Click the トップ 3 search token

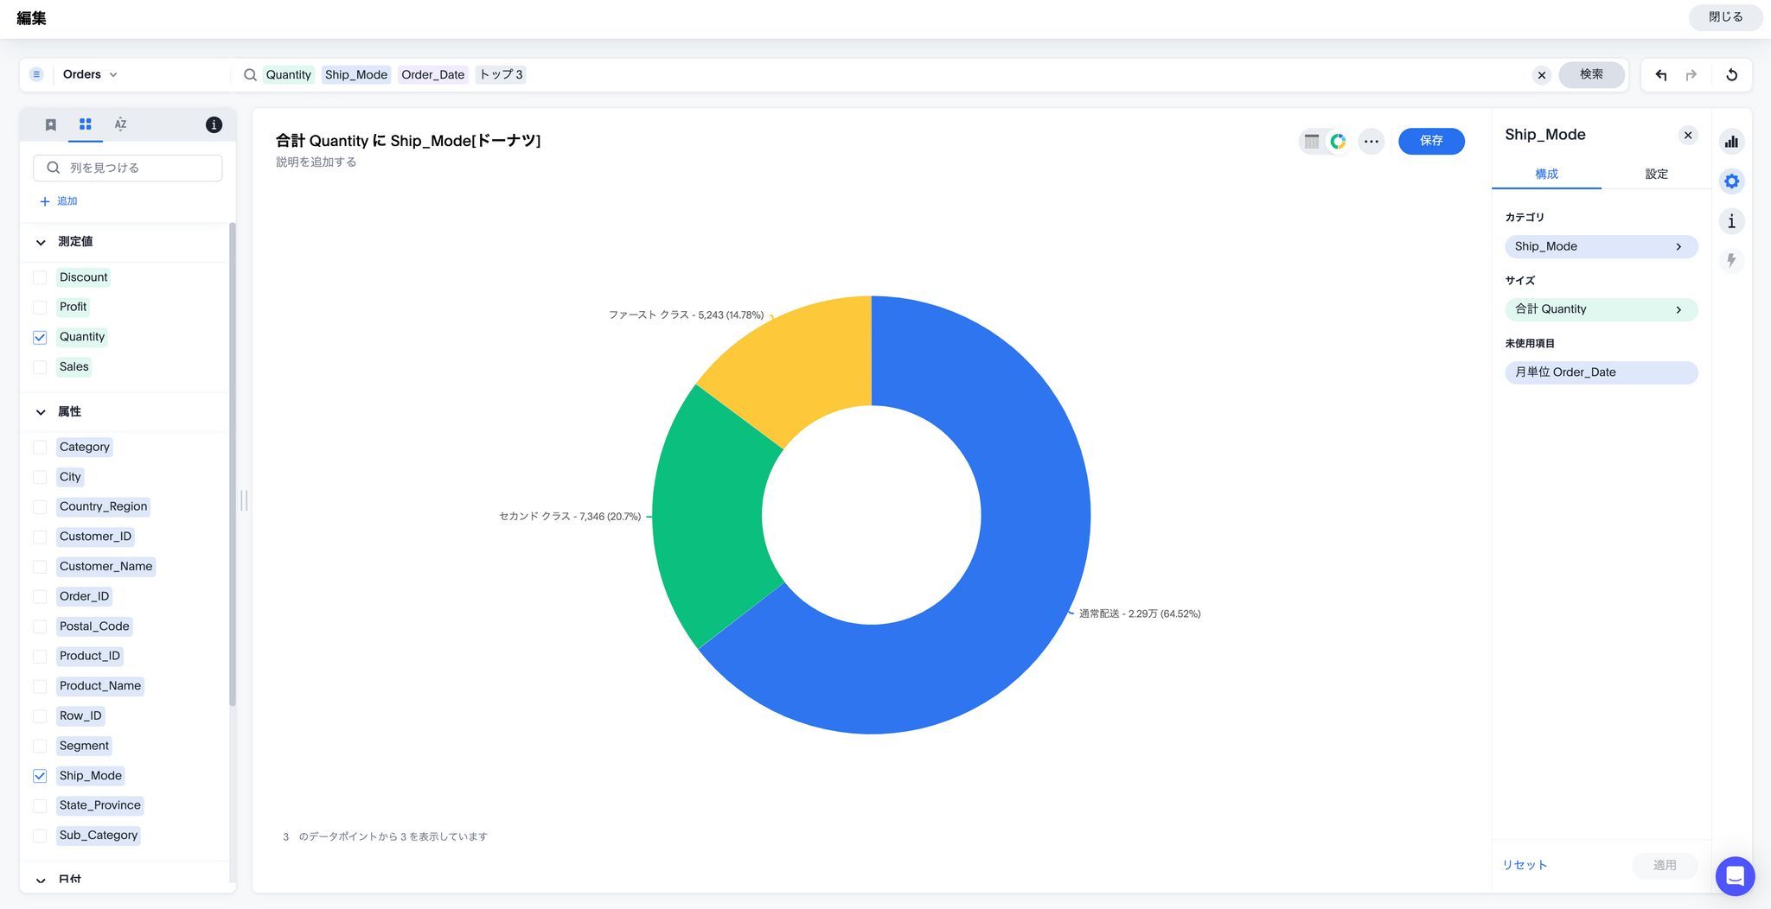pyautogui.click(x=501, y=75)
